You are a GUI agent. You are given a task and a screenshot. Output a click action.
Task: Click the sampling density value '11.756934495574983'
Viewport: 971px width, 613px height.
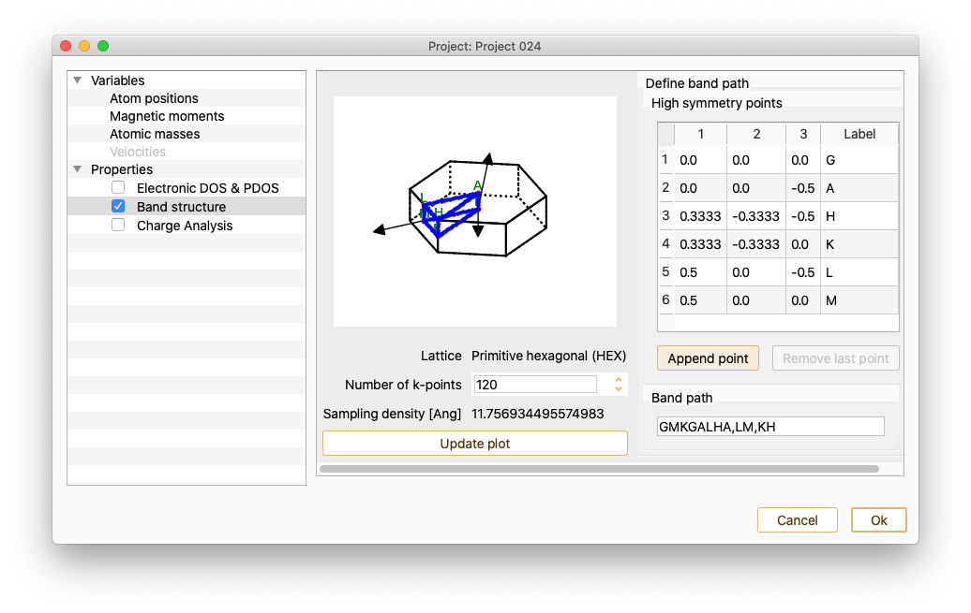[538, 414]
